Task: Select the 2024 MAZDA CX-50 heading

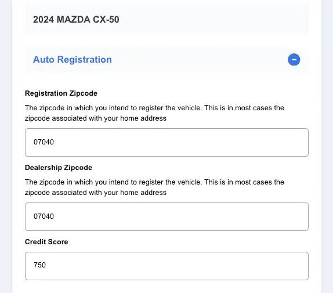Action: coord(76,20)
